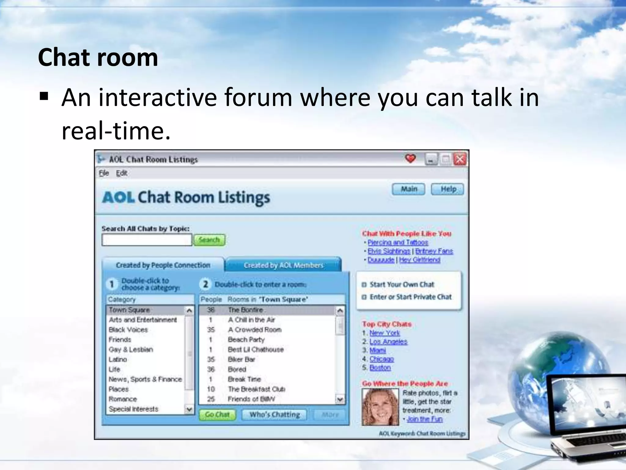
Task: Open the Edit menu
Action: [122, 173]
